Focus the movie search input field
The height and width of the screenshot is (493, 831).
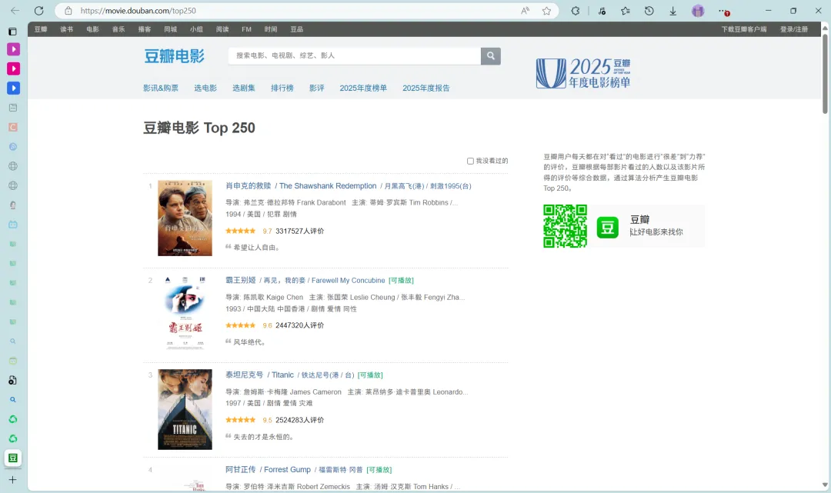pos(355,55)
